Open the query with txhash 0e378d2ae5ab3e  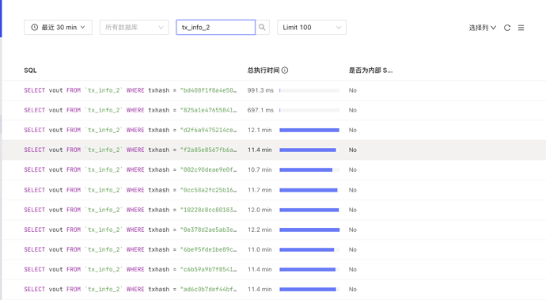click(x=131, y=230)
